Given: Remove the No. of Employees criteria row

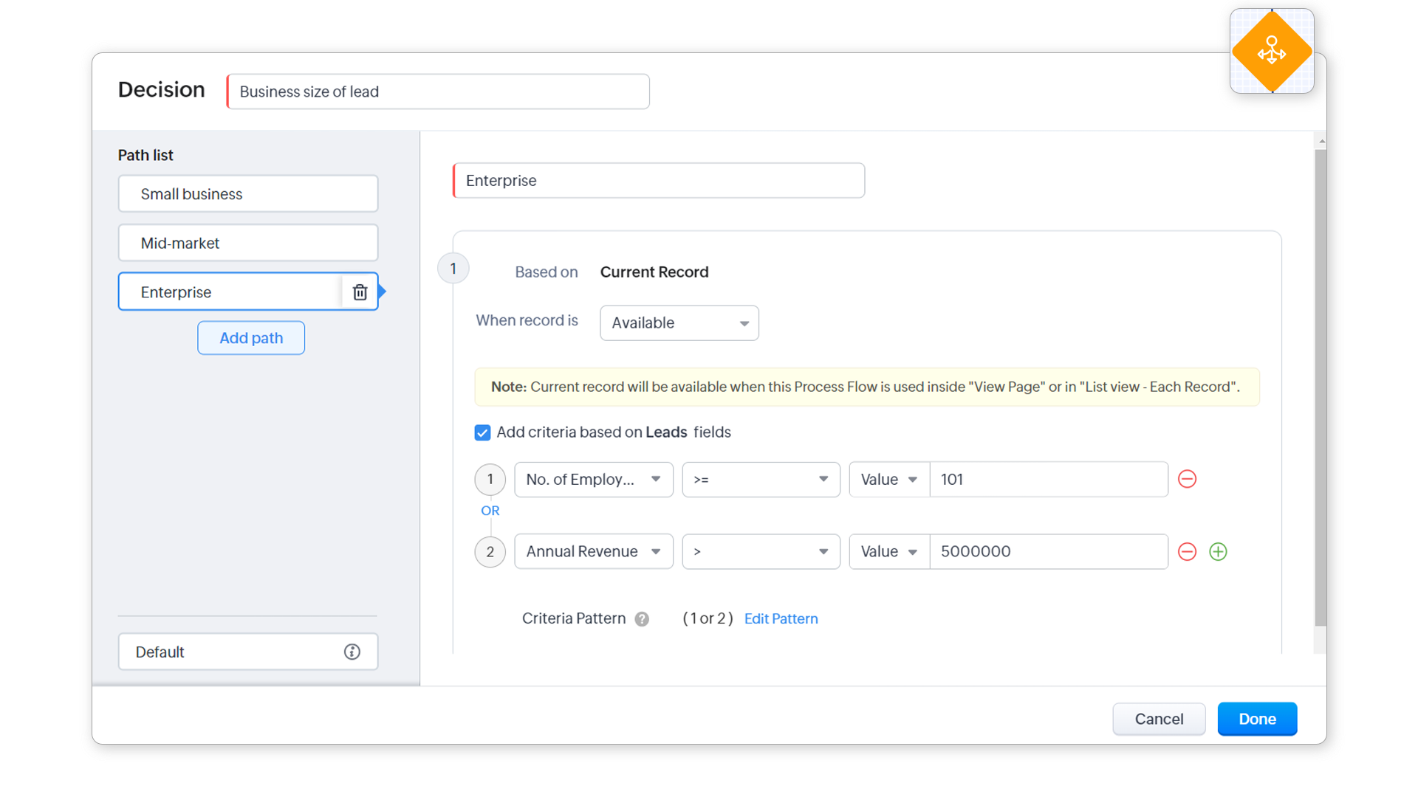Looking at the screenshot, I should [1187, 479].
